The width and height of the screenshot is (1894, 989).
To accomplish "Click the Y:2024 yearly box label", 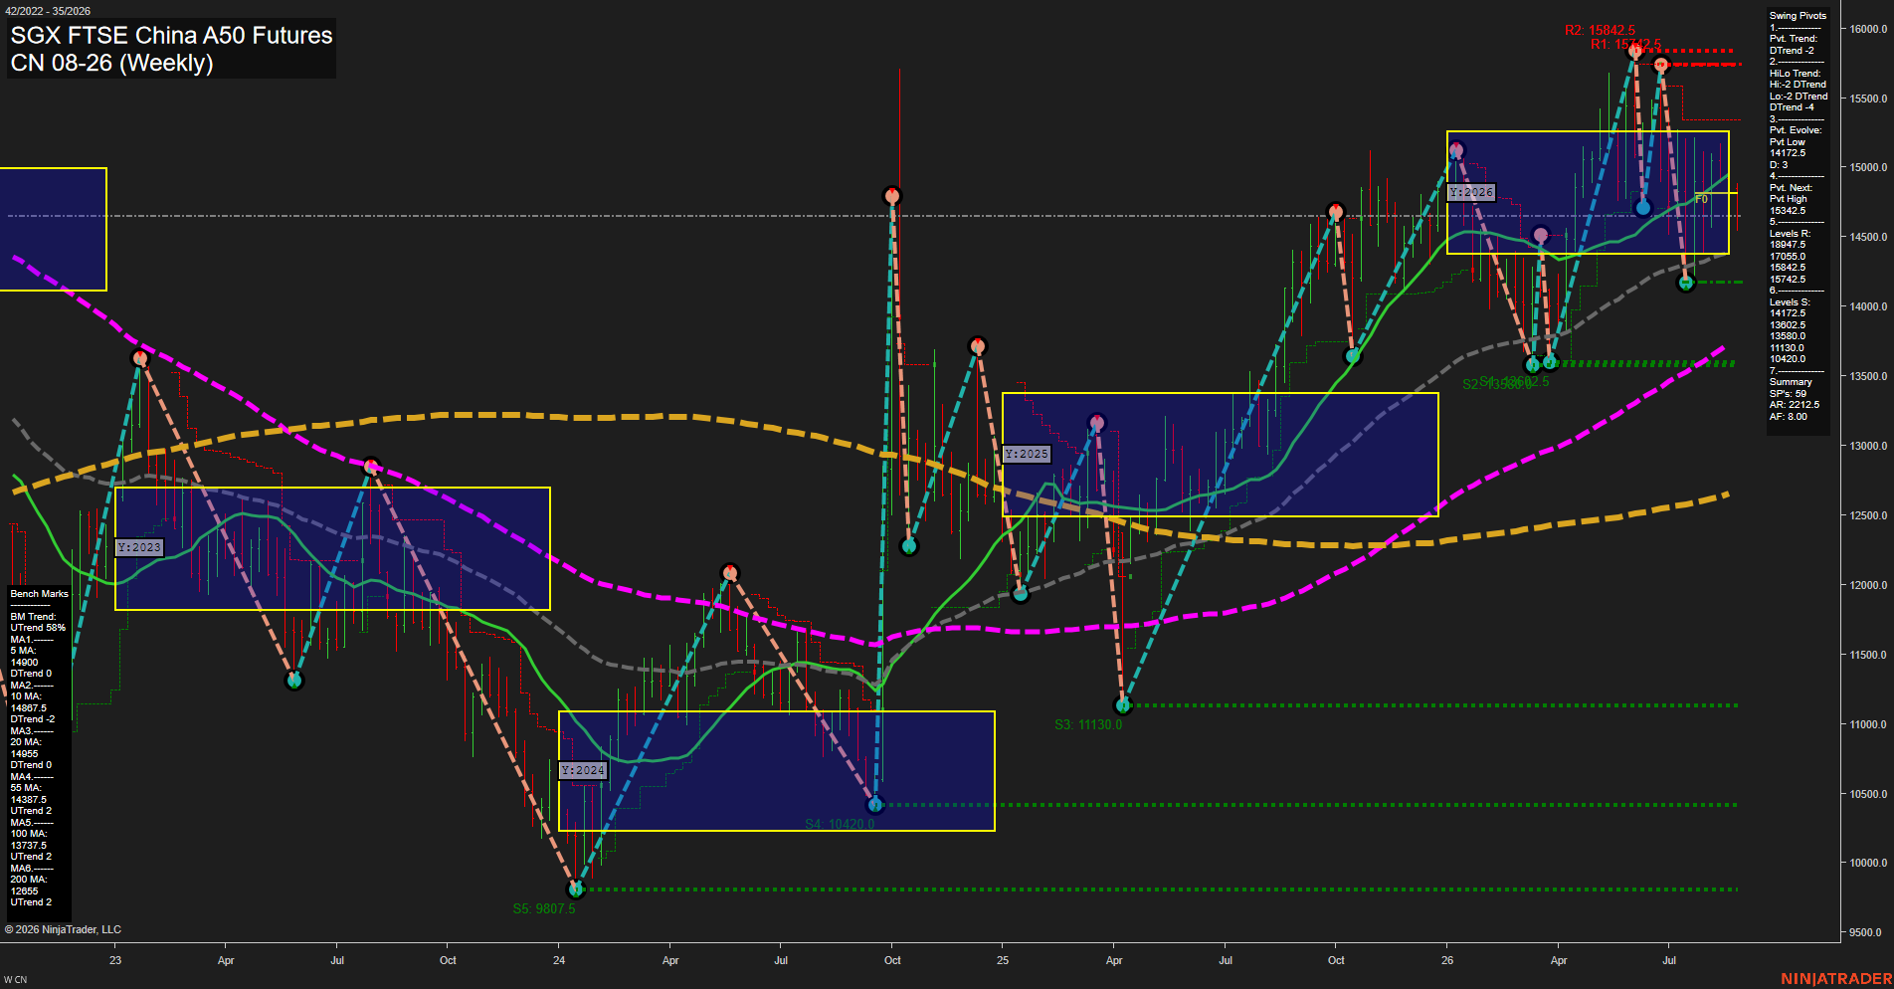I will [582, 770].
